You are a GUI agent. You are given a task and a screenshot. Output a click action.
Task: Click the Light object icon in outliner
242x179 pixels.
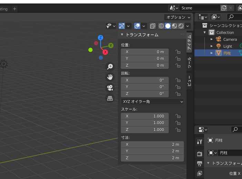219,46
